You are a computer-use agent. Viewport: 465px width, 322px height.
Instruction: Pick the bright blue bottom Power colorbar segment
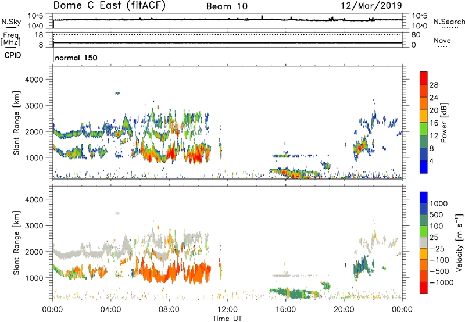424,167
